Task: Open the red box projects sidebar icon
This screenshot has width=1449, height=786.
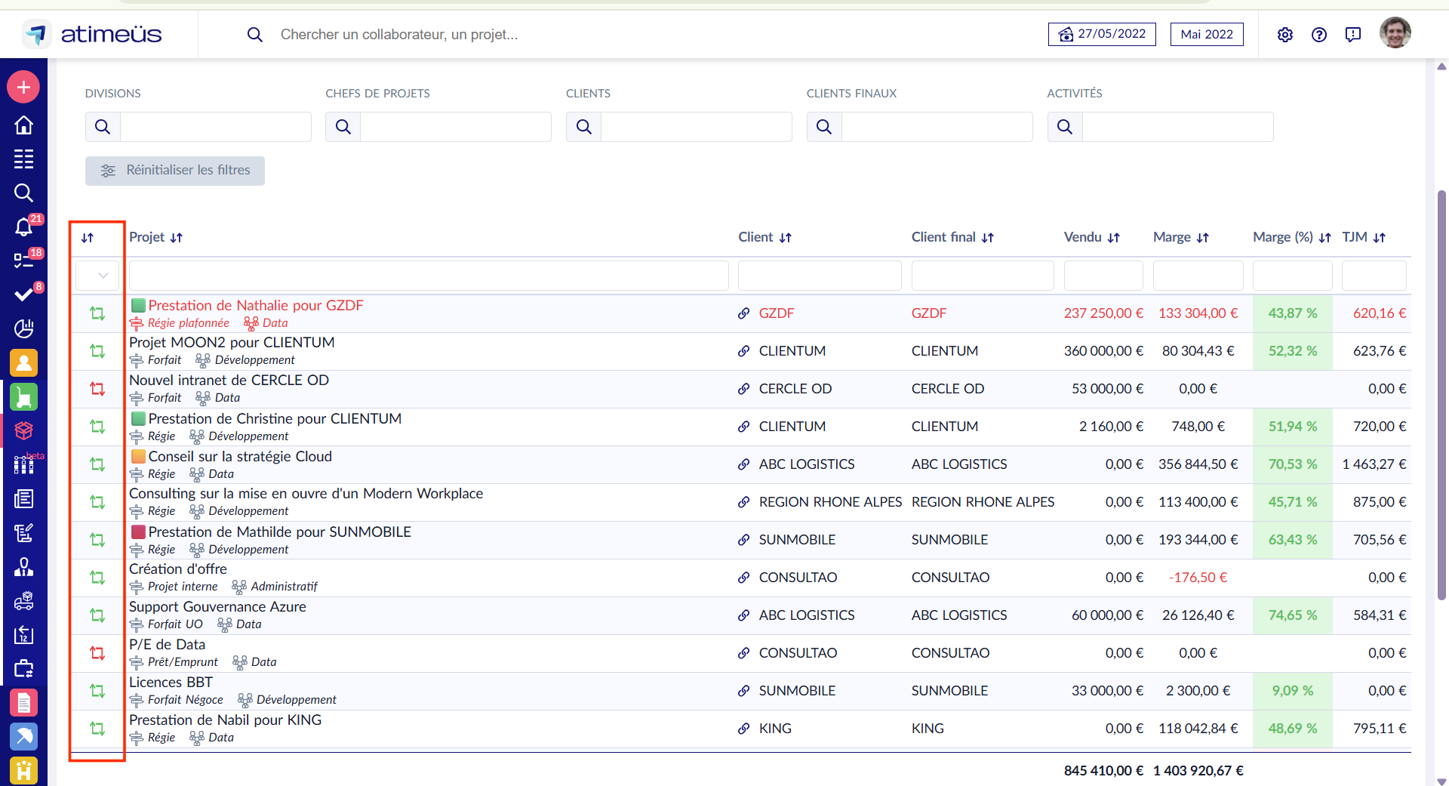Action: pos(23,430)
